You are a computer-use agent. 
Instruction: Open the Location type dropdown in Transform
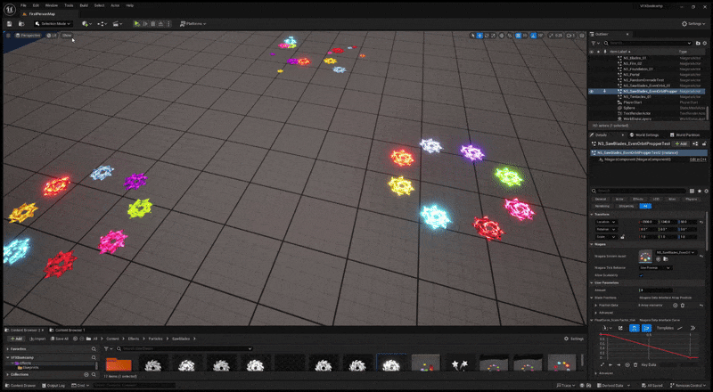[x=606, y=222]
